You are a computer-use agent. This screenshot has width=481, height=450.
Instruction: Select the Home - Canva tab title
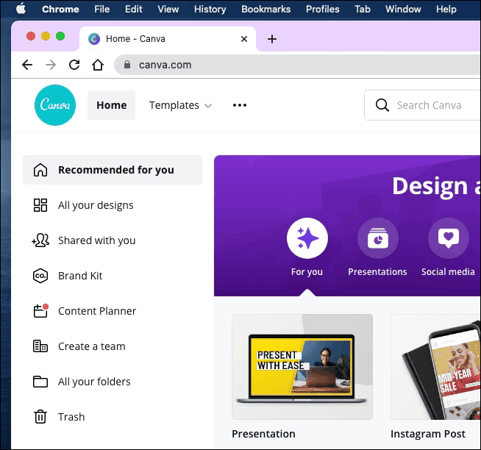pyautogui.click(x=135, y=39)
